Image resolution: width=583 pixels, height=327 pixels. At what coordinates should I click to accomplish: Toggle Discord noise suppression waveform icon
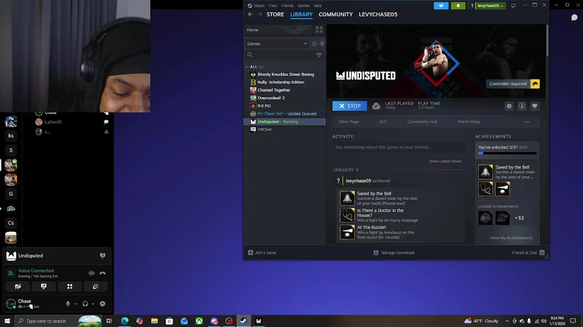click(x=92, y=273)
